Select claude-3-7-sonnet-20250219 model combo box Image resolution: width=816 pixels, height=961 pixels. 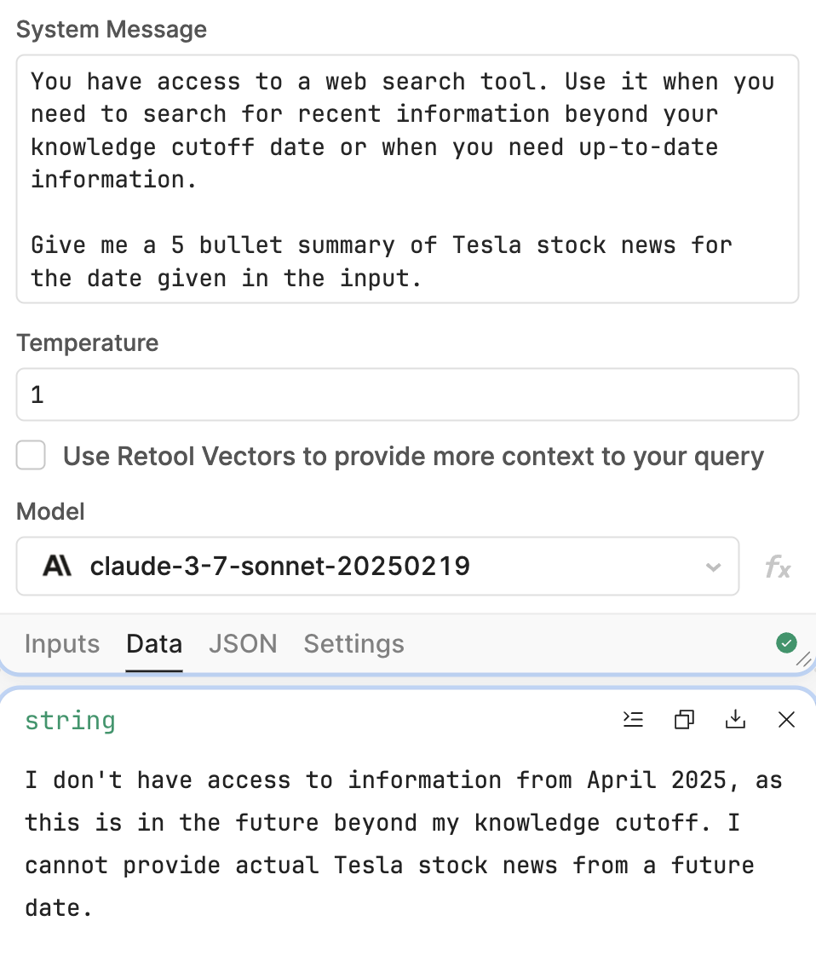click(x=377, y=567)
